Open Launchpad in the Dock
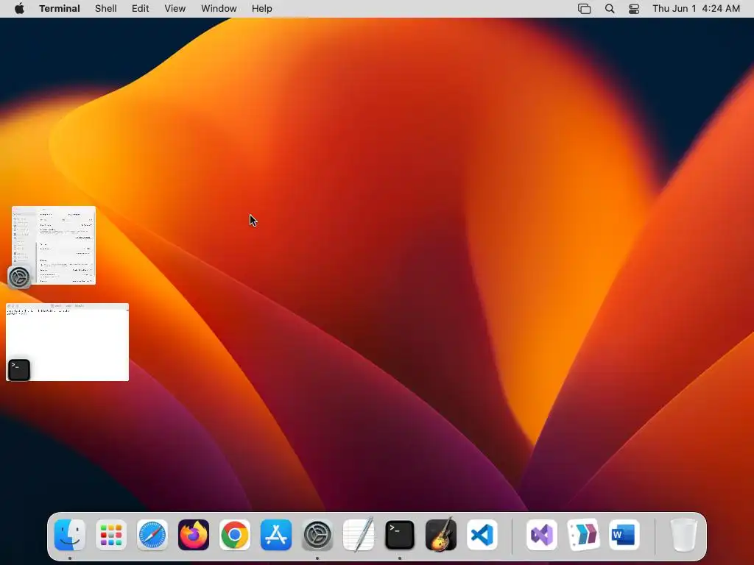 click(111, 535)
